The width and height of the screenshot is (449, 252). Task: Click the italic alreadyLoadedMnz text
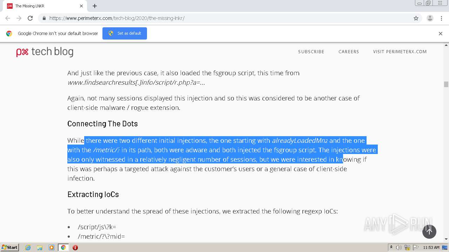[300, 141]
